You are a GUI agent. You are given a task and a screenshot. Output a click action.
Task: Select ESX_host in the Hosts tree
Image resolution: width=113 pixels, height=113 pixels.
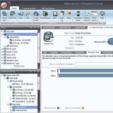click(10, 31)
